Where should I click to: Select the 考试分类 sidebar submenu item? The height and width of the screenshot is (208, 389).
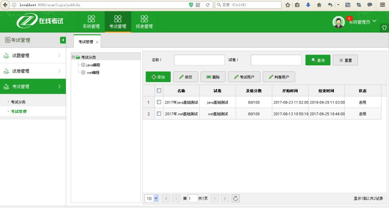(x=18, y=102)
